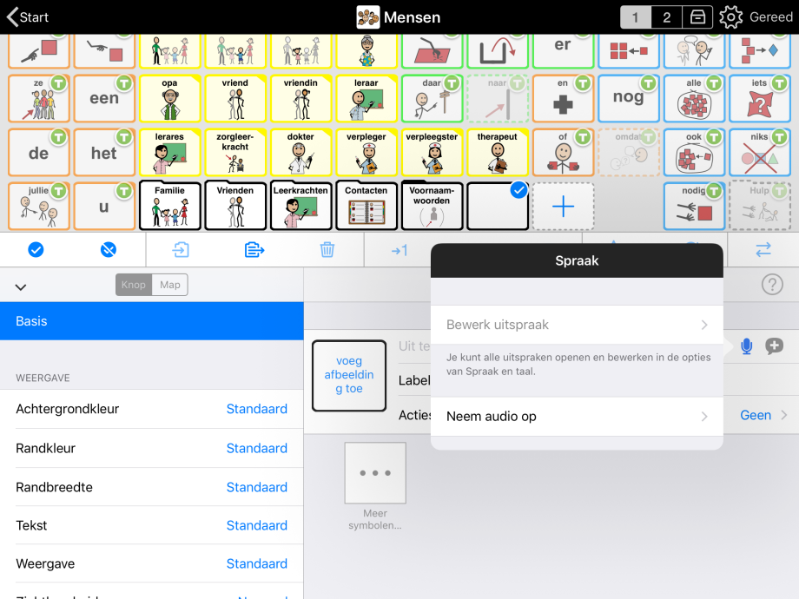Select the verpleger button

point(366,152)
